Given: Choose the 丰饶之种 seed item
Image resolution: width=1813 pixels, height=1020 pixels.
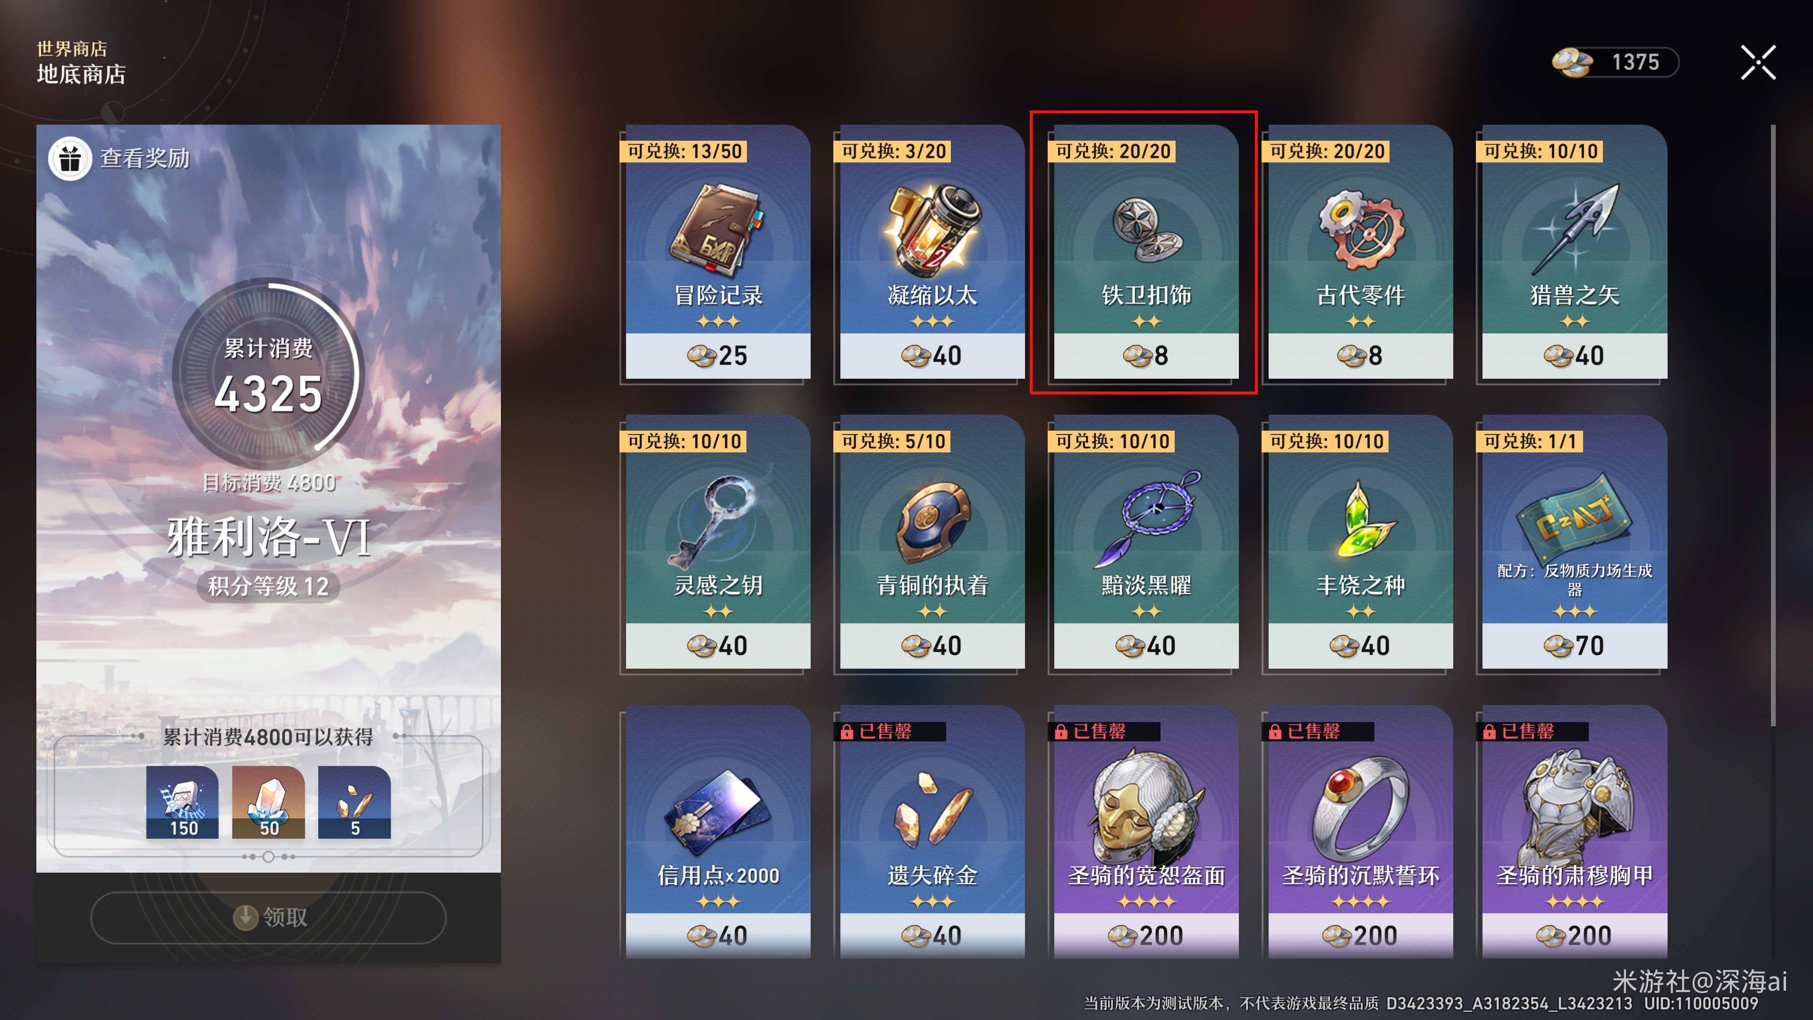Looking at the screenshot, I should (x=1359, y=543).
